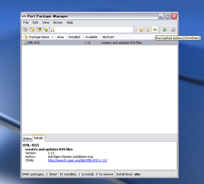
Task: Click abstract 'creates and updates RSS files' cell
Action: 121,42
